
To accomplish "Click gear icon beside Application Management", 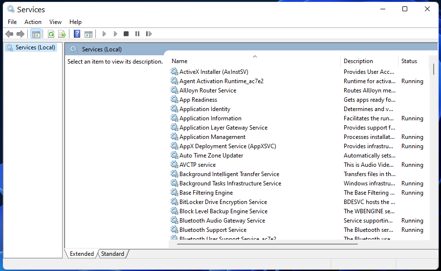I will click(x=175, y=136).
